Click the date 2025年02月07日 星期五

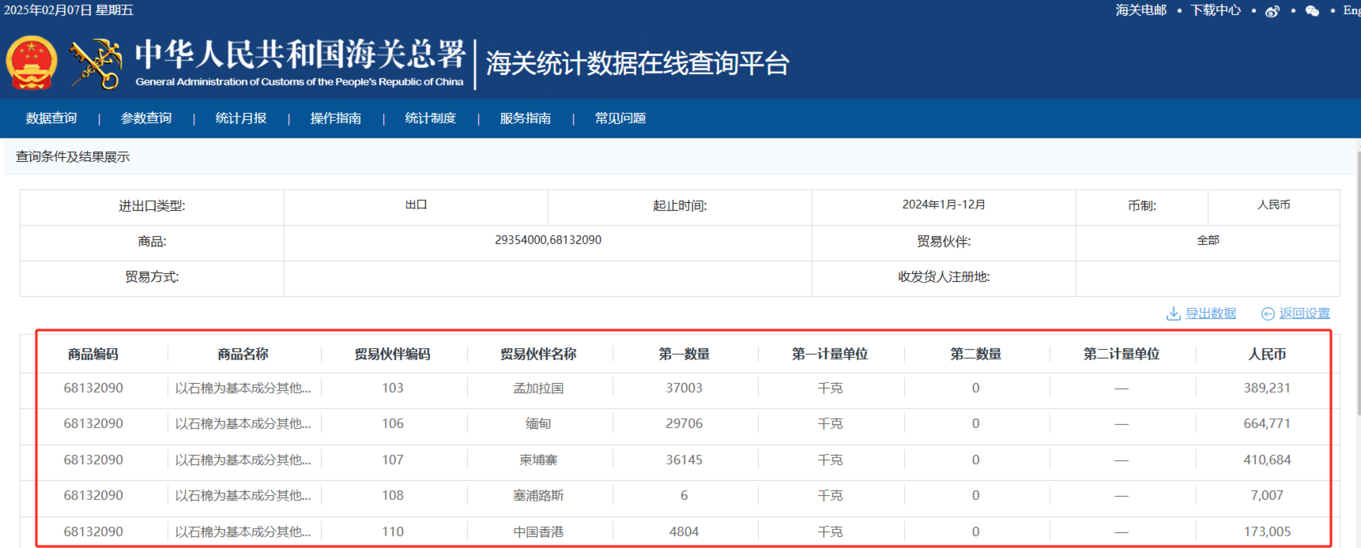coord(69,10)
